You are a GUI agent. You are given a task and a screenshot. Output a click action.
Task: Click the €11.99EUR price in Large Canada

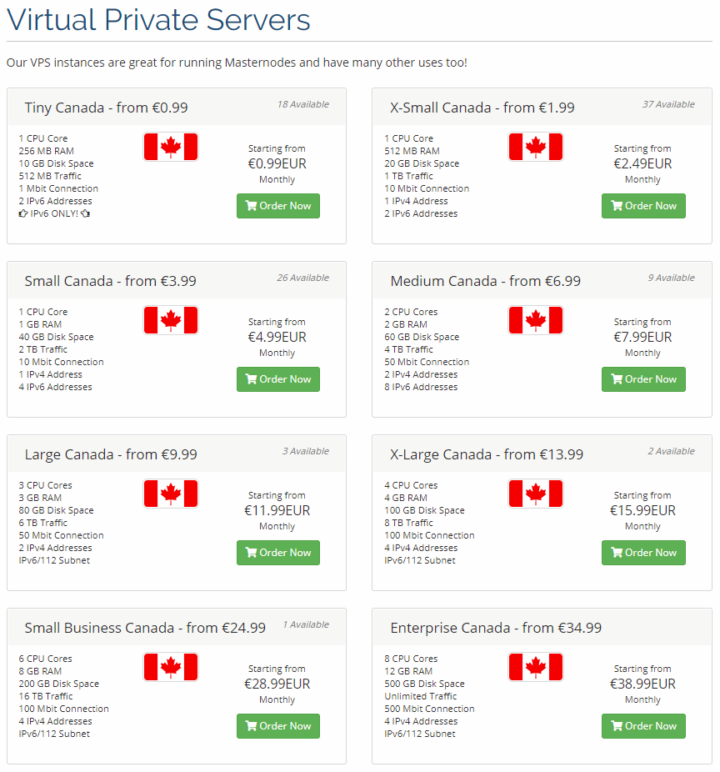(277, 510)
